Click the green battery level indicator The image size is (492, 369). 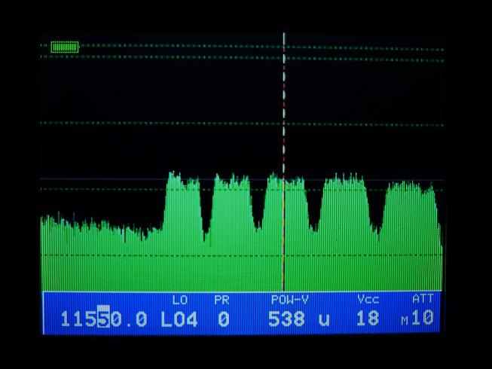(x=64, y=47)
